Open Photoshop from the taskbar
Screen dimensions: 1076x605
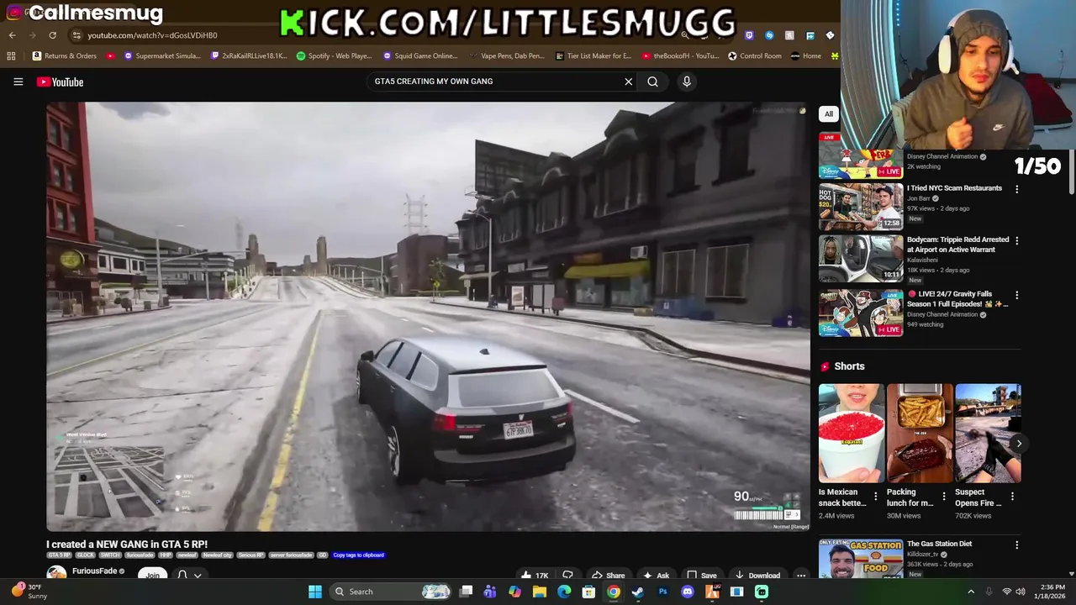(x=662, y=592)
